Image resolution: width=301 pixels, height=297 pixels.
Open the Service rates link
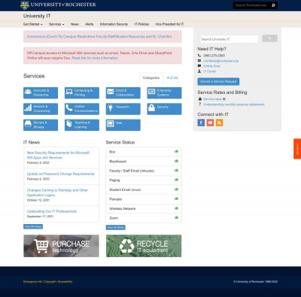click(212, 99)
